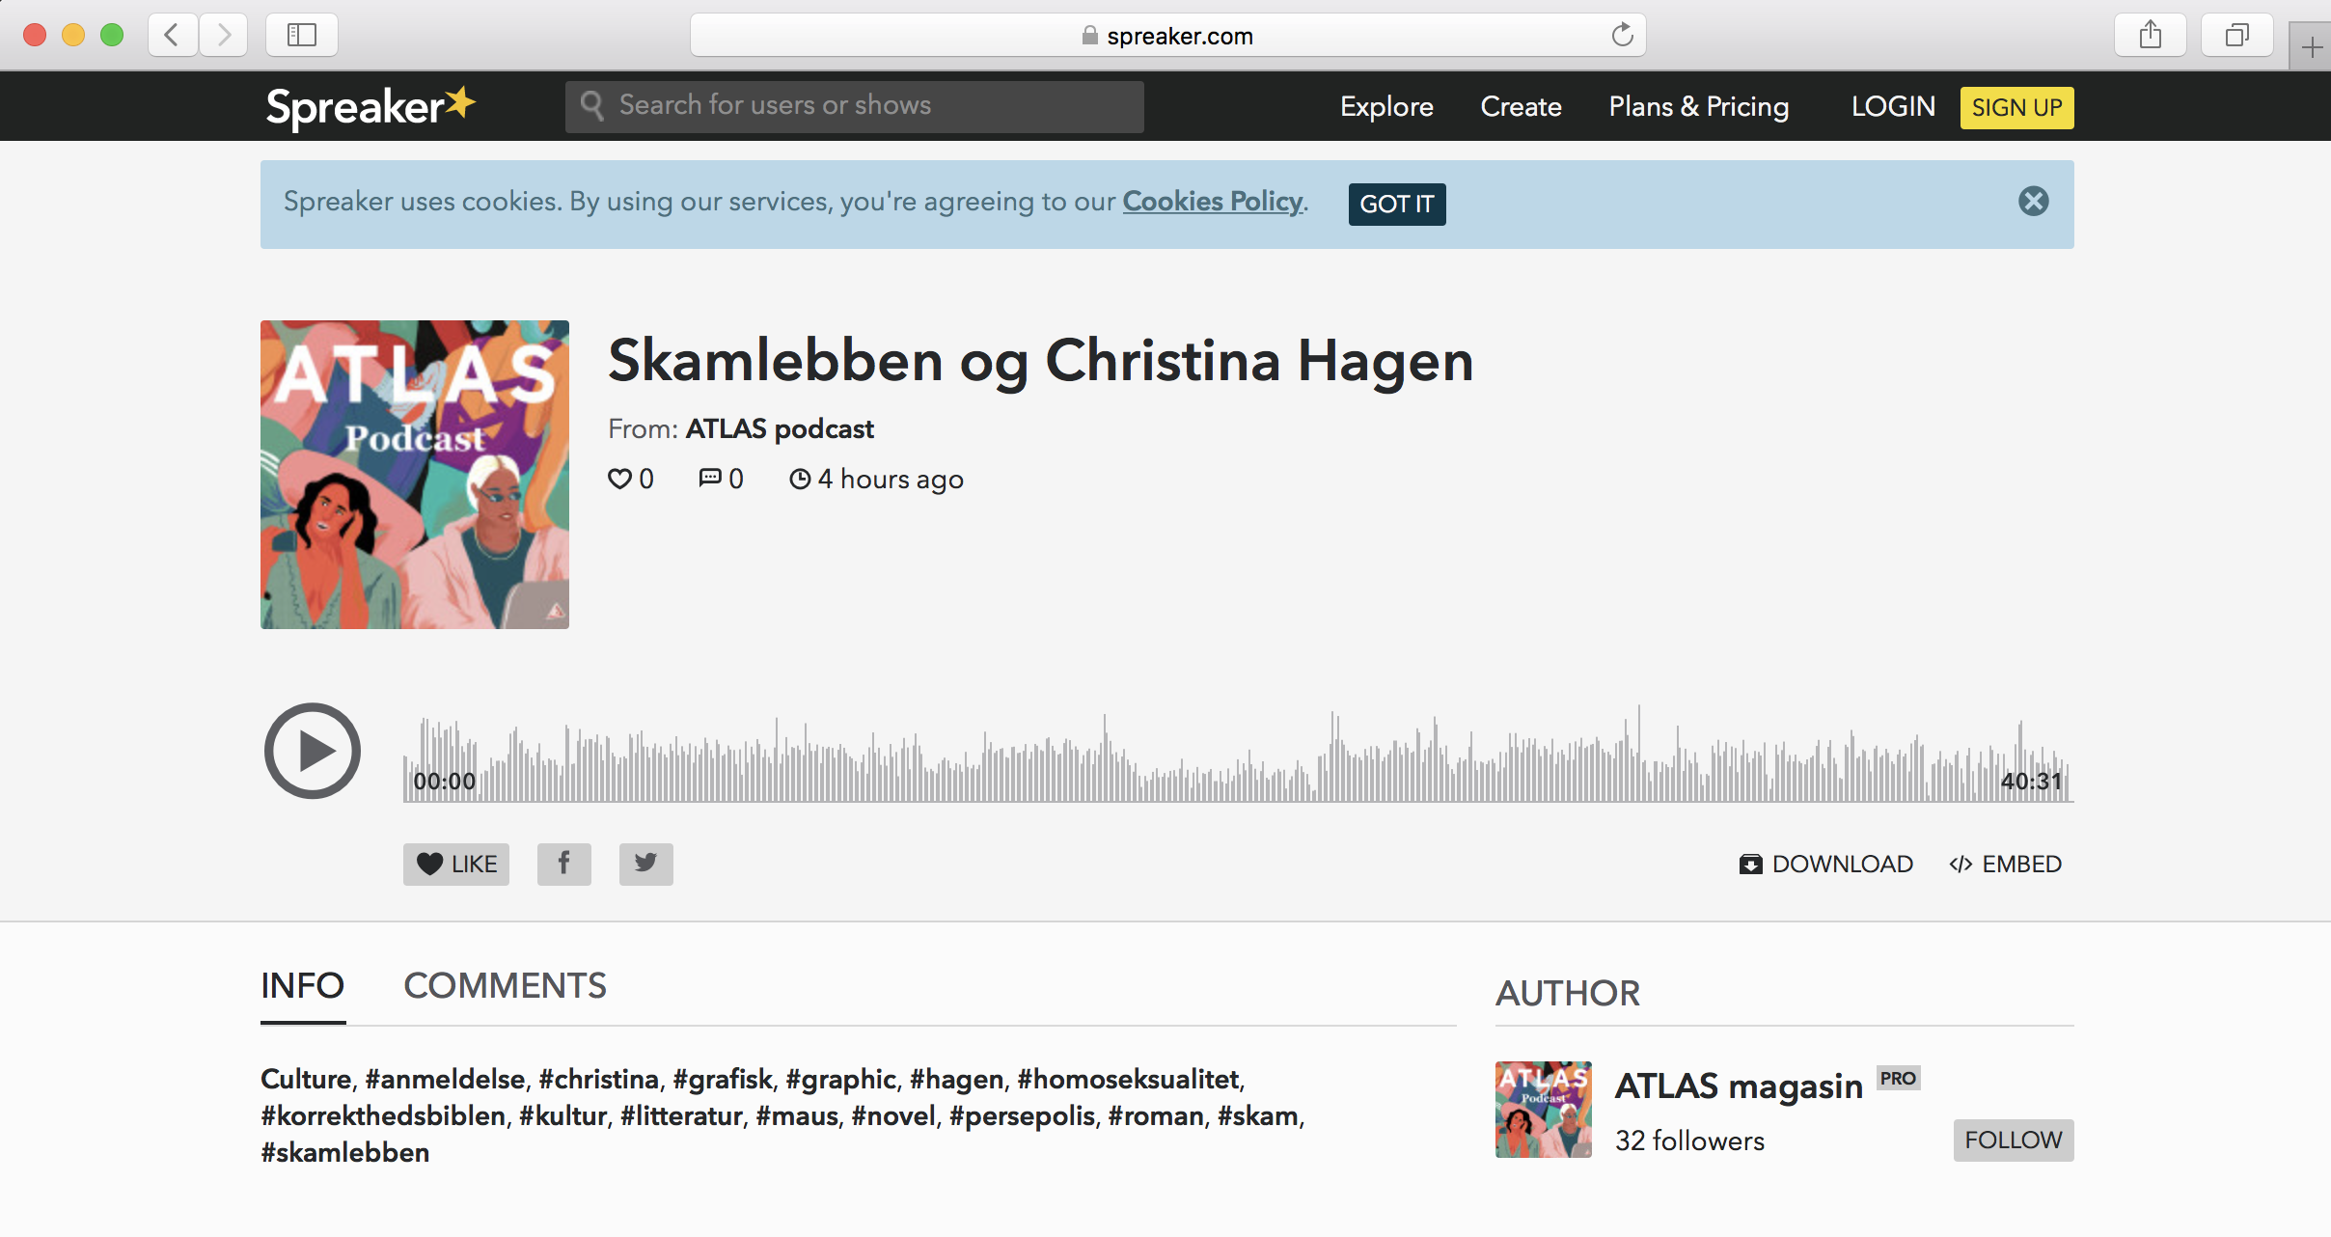2331x1237 pixels.
Task: Open the #hagen tag
Action: (957, 1079)
